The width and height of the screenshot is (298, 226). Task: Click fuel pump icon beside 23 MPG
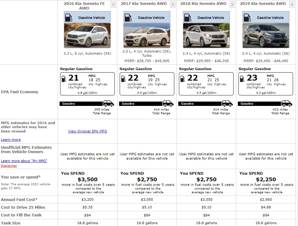pos(242,79)
